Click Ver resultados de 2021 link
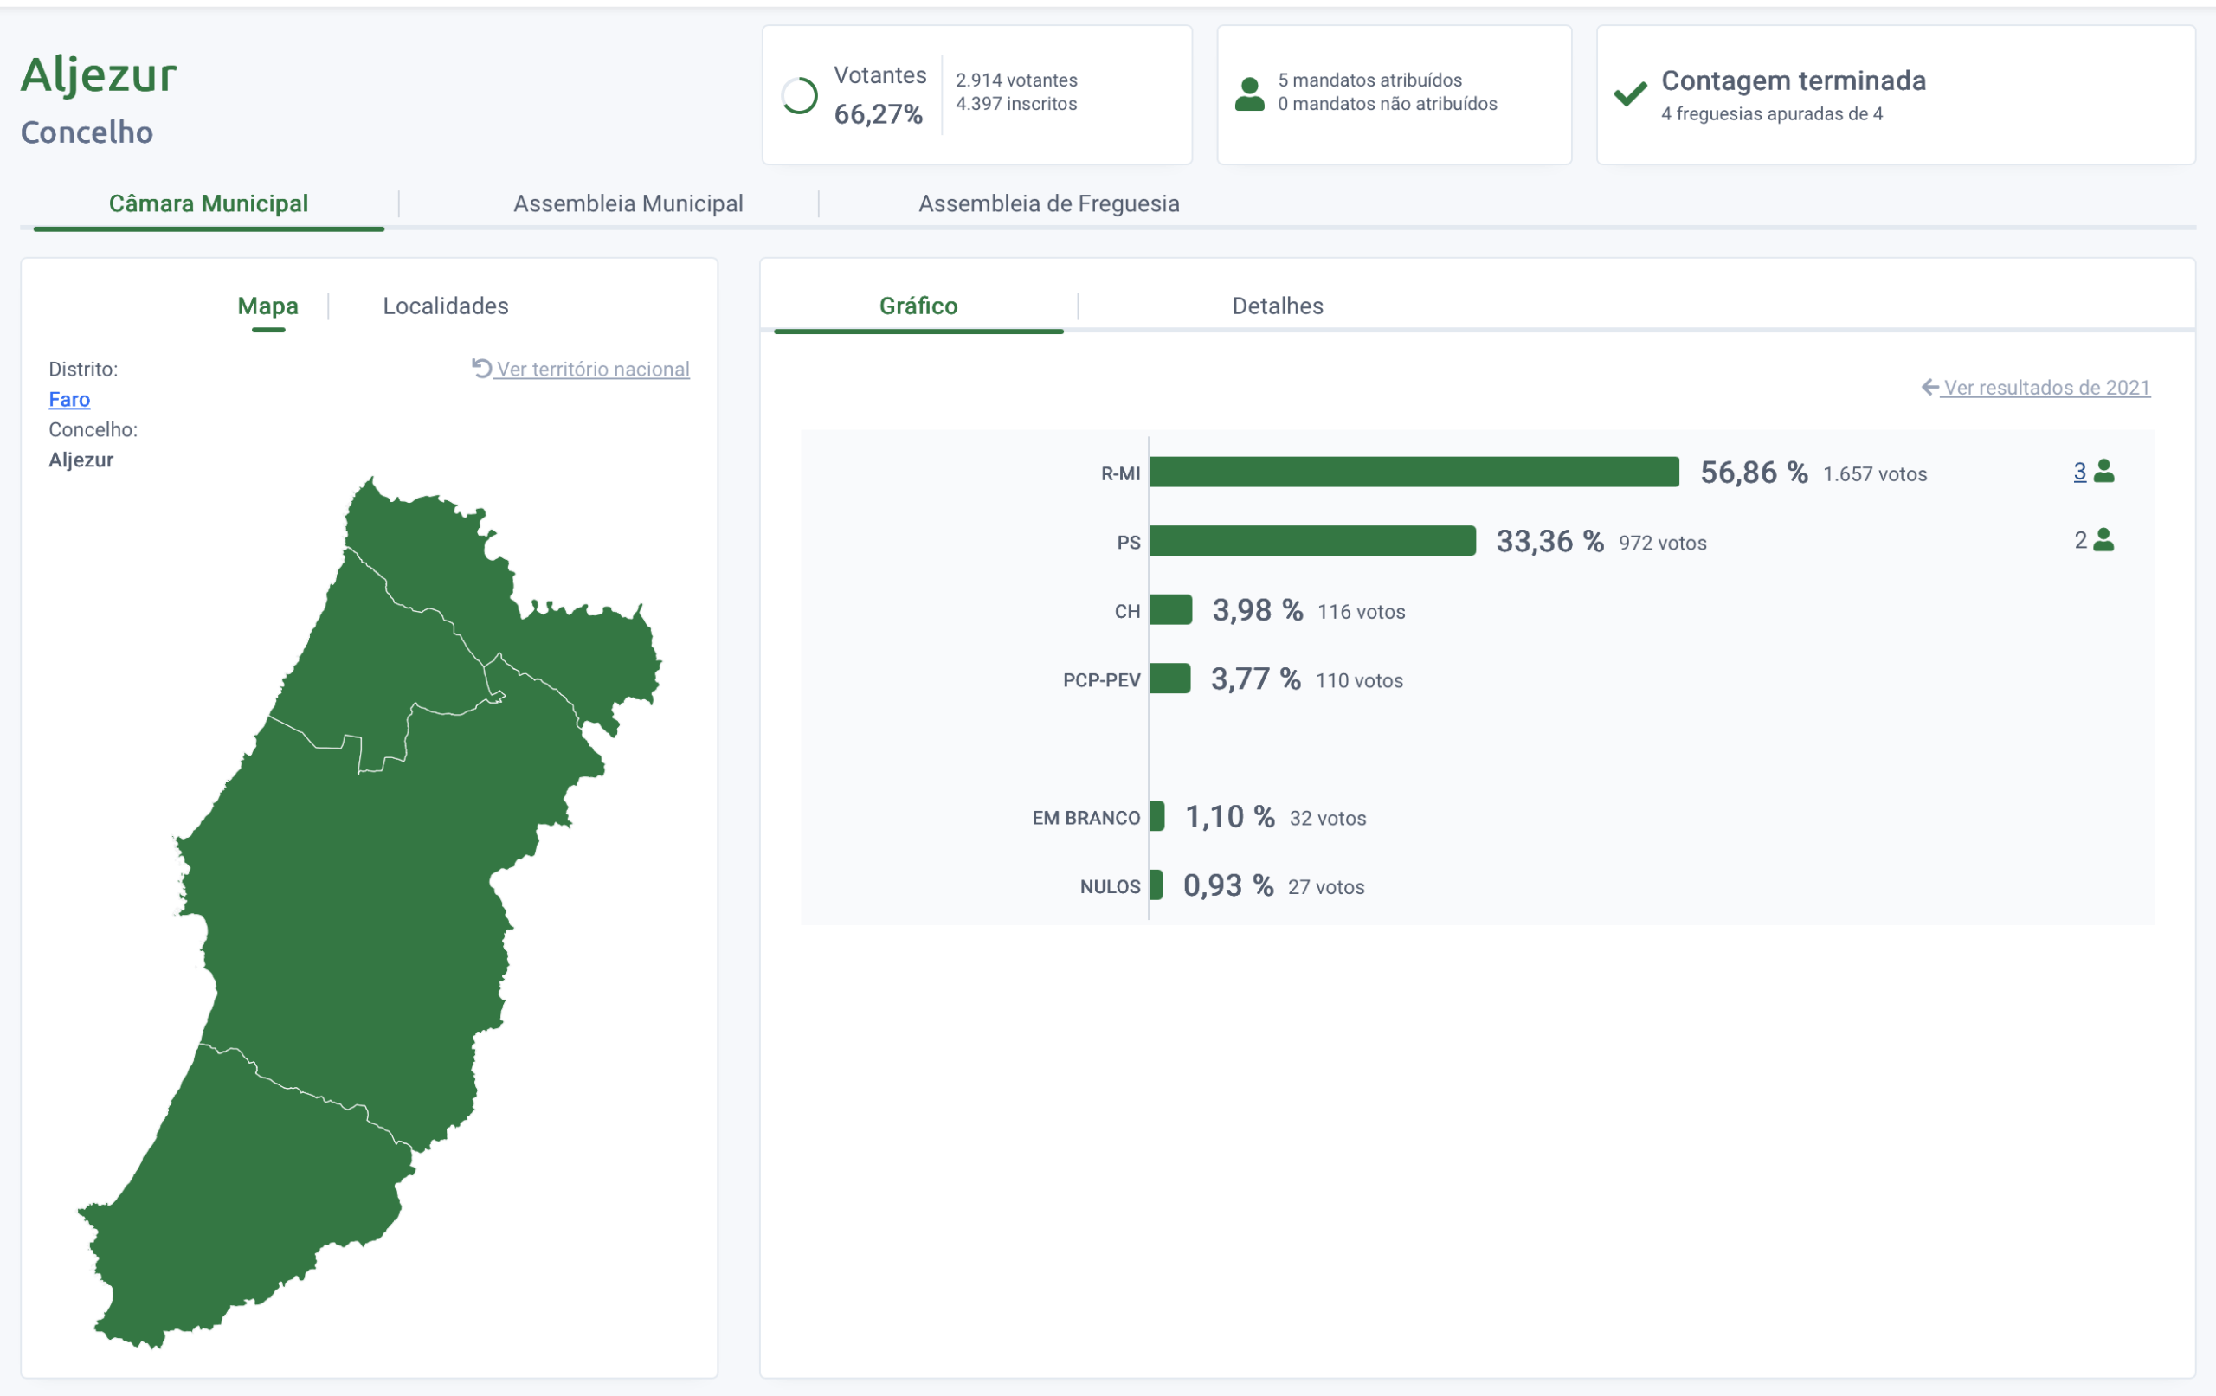This screenshot has height=1396, width=2216. coord(2045,388)
